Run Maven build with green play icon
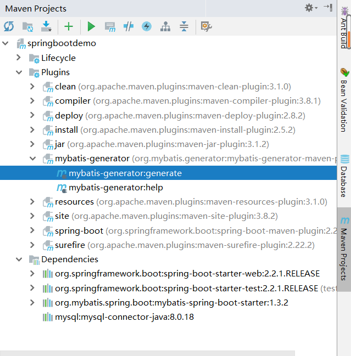 pos(91,26)
